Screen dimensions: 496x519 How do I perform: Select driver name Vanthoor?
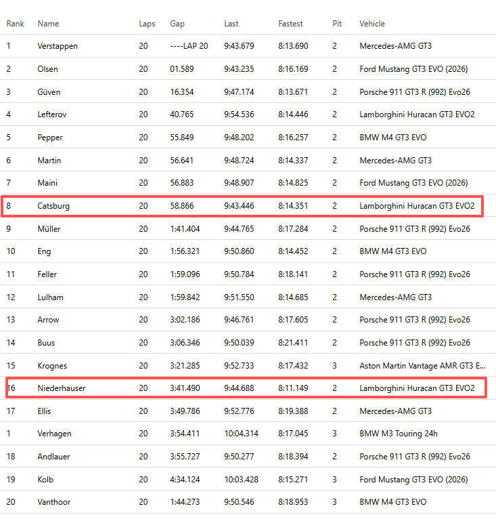tap(54, 502)
